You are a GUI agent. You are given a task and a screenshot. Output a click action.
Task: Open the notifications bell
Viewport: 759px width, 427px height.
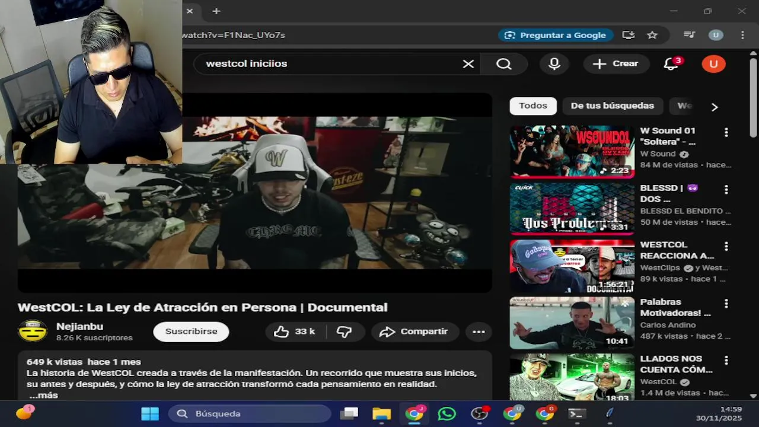click(671, 64)
